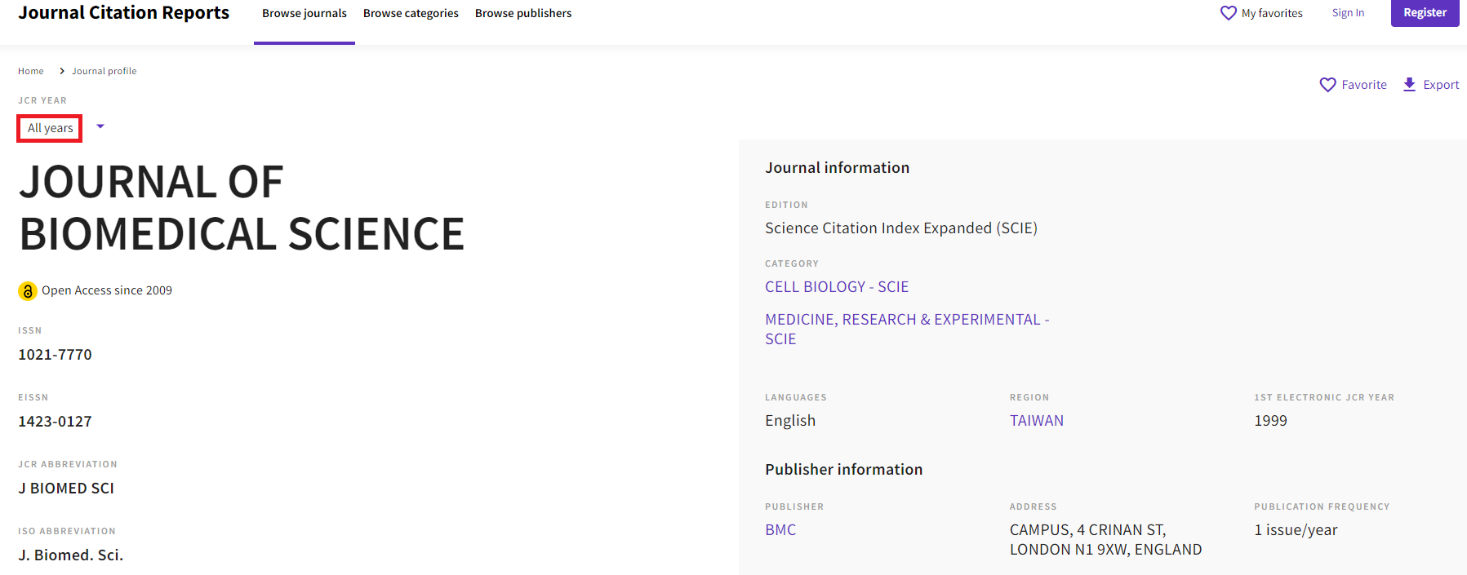
Task: Click the Export download icon
Action: tap(1410, 85)
